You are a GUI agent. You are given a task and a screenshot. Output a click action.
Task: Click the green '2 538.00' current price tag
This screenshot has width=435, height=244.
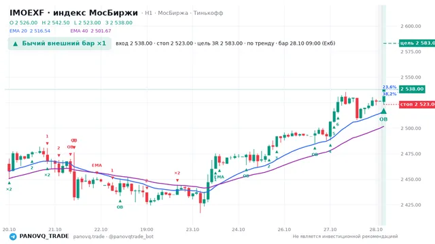tap(412, 89)
